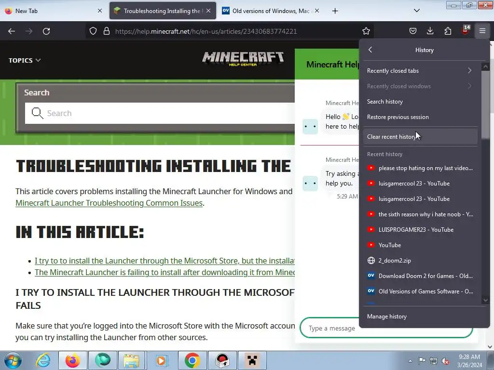The width and height of the screenshot is (494, 370).
Task: Open Firefox taskbar icon
Action: point(72,360)
